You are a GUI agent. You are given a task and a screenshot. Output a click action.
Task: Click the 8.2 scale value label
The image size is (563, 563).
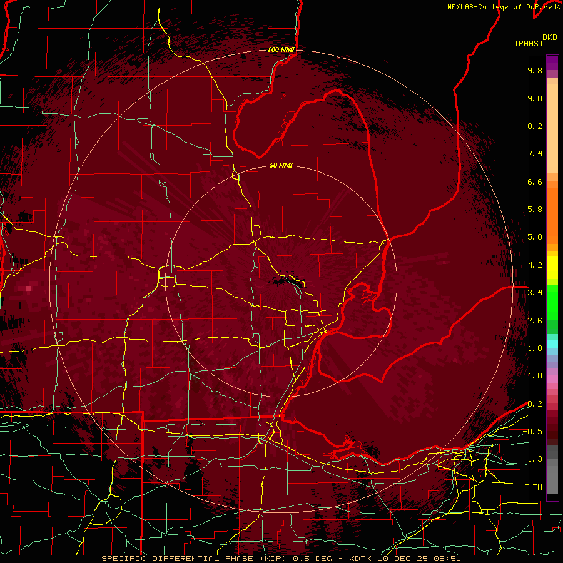(x=535, y=126)
